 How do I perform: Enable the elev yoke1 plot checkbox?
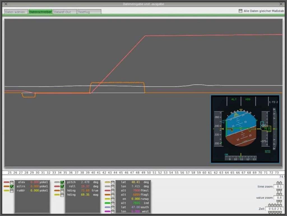coord(12,183)
